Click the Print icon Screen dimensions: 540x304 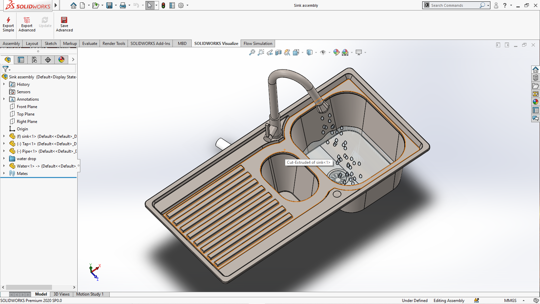123,5
